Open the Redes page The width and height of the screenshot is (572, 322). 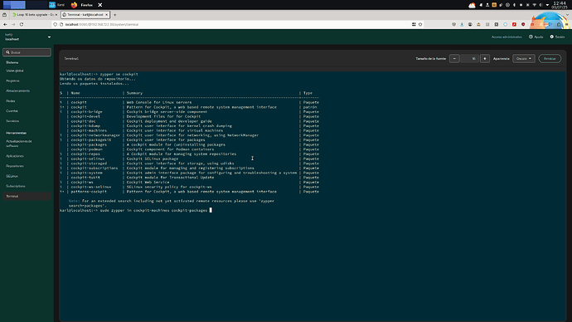coord(11,100)
